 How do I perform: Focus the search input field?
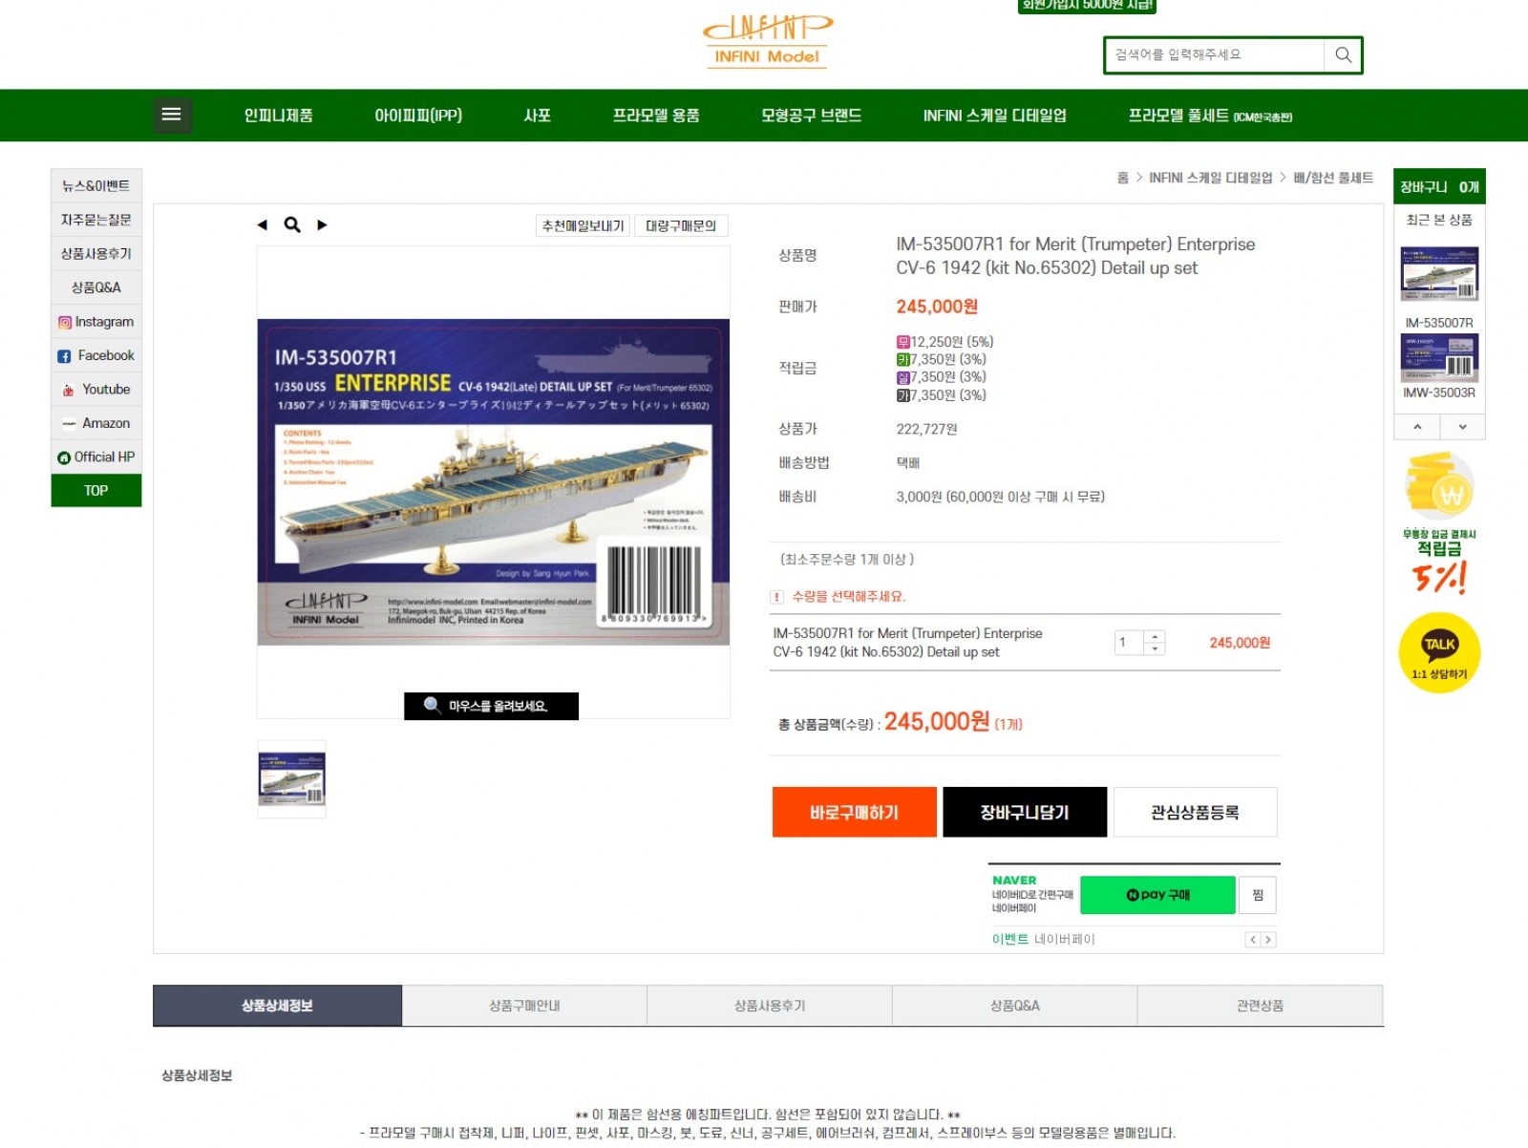(1214, 55)
